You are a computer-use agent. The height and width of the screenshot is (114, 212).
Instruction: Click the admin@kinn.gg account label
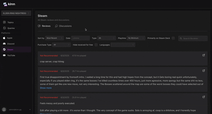click(15, 110)
